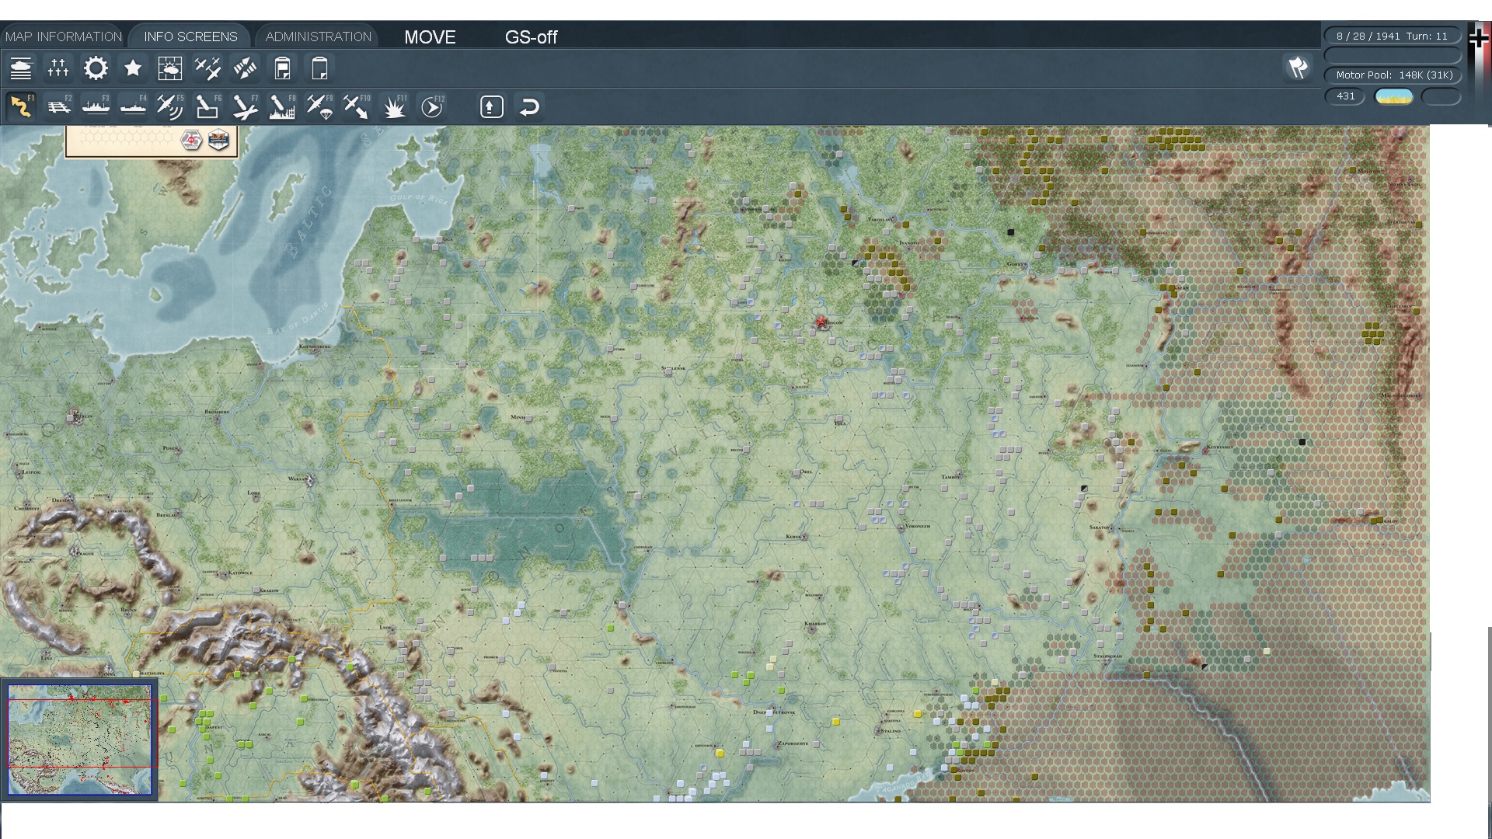
Task: Click the up-arrow box toolbar icon
Action: (x=491, y=106)
